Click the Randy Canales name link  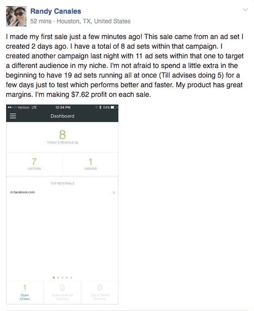[55, 11]
